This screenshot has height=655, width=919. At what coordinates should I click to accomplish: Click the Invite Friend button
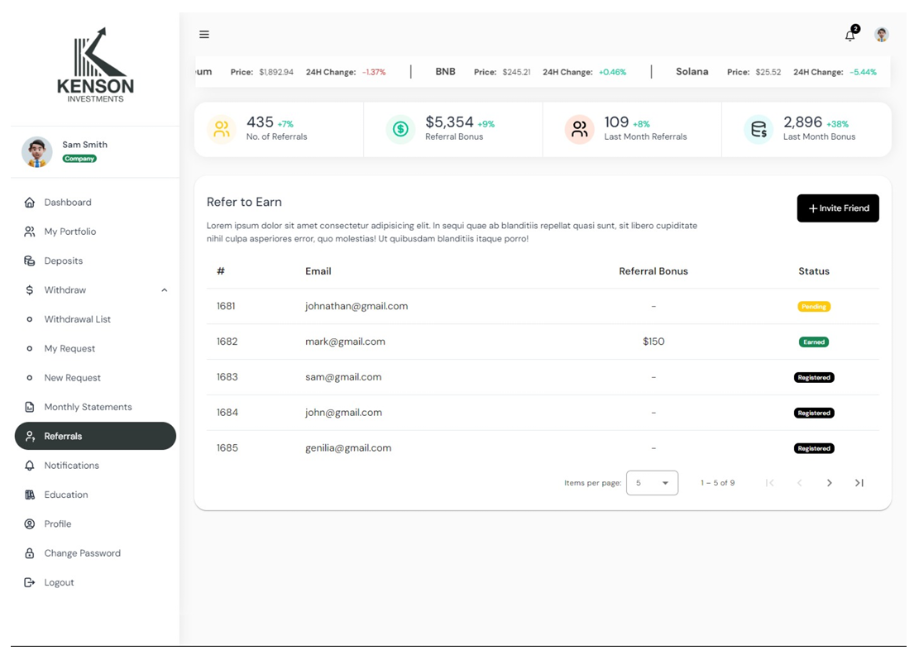[x=838, y=208]
